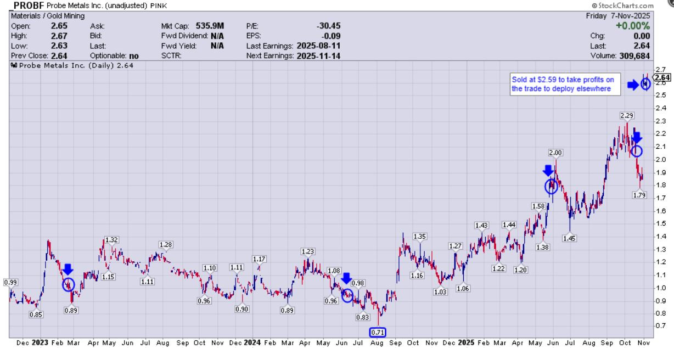Viewport: 674px width, 348px height.
Task: Click the SCTR label
Action: pos(171,55)
